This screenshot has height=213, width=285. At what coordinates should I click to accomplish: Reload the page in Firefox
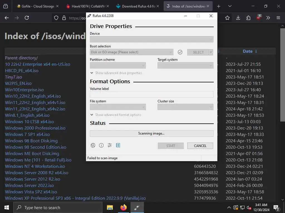coord(27,18)
